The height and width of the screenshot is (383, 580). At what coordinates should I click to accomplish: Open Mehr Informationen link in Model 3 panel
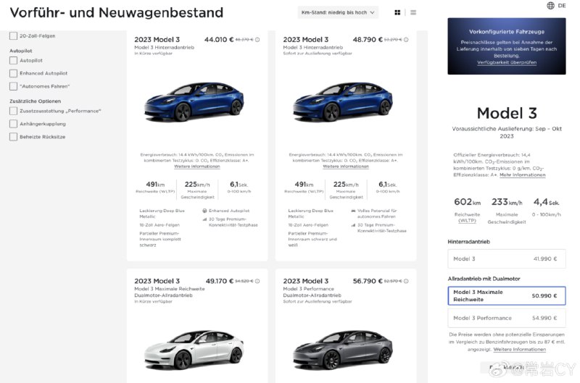tap(522, 174)
